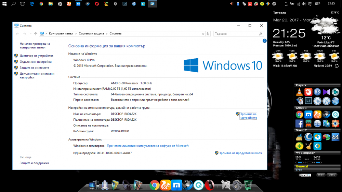Screen dimensions: 342x192
Task: Open Action Center notification icon in tray
Action: point(310,3)
